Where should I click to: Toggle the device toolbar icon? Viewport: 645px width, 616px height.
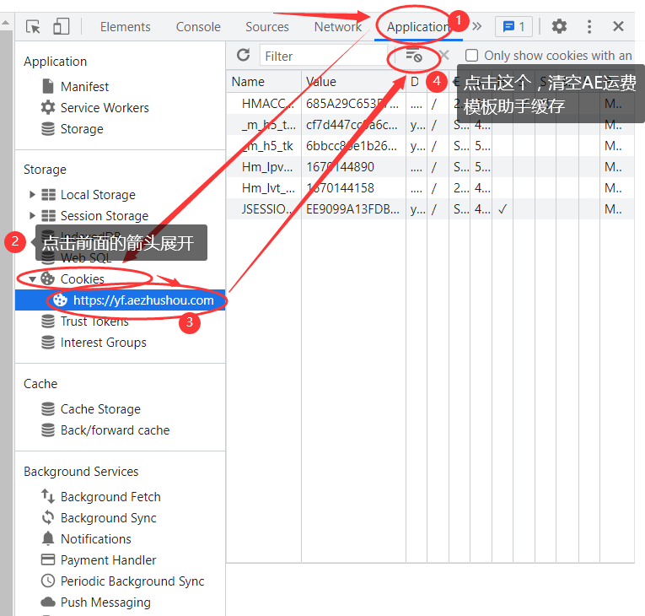click(61, 27)
